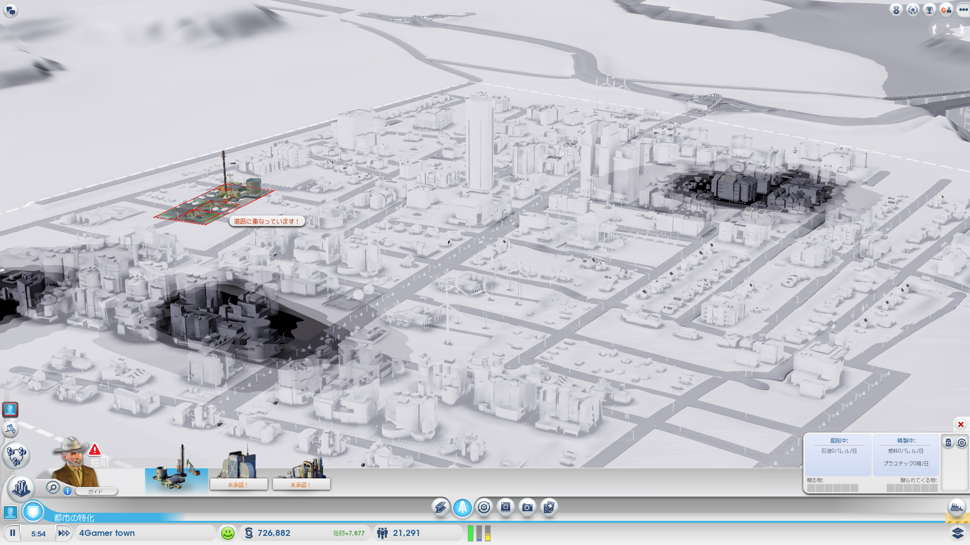Pause the game simulation
The height and width of the screenshot is (545, 970).
[13, 533]
